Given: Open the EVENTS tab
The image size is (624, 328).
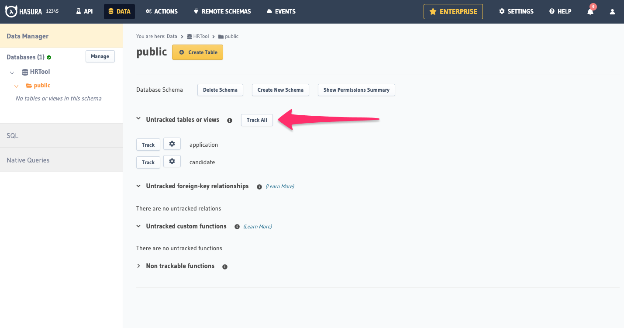Looking at the screenshot, I should click(x=281, y=11).
